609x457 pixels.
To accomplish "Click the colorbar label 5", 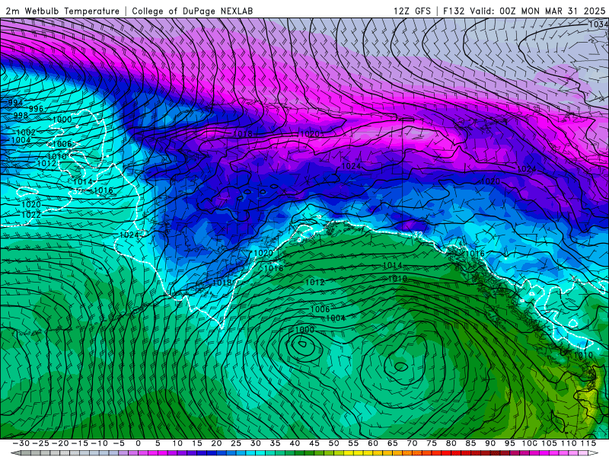I will pos(158,443).
